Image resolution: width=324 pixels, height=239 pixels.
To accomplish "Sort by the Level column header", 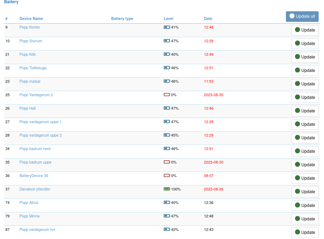I will point(168,19).
